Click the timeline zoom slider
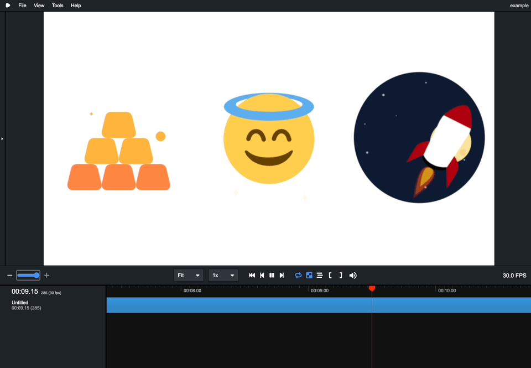Image resolution: width=531 pixels, height=368 pixels. coord(28,275)
